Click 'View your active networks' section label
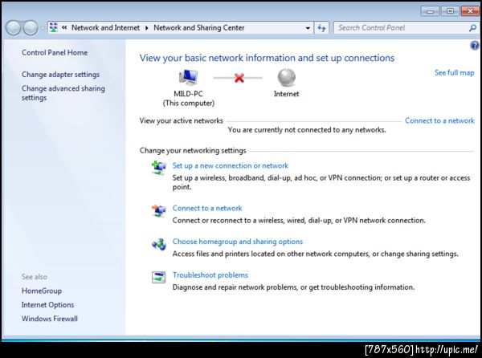Image resolution: width=482 pixels, height=358 pixels. (181, 120)
